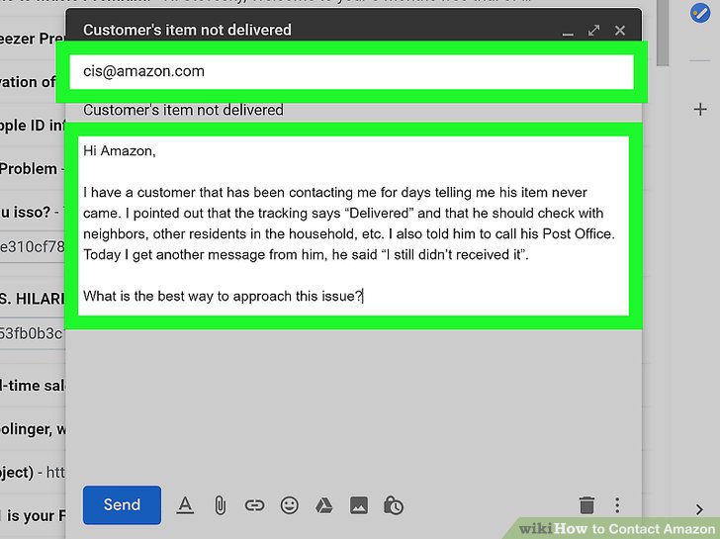
Task: Minimize the compose window
Action: coord(568,33)
